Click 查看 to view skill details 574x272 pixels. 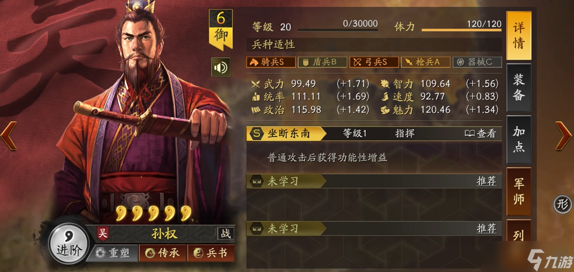point(480,134)
